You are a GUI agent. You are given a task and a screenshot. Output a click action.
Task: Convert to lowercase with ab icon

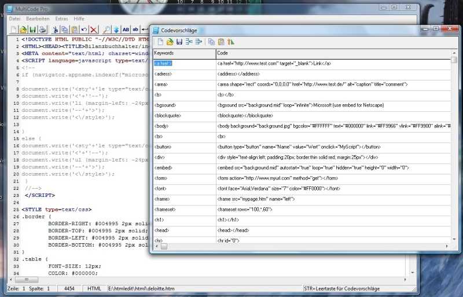coord(135,30)
